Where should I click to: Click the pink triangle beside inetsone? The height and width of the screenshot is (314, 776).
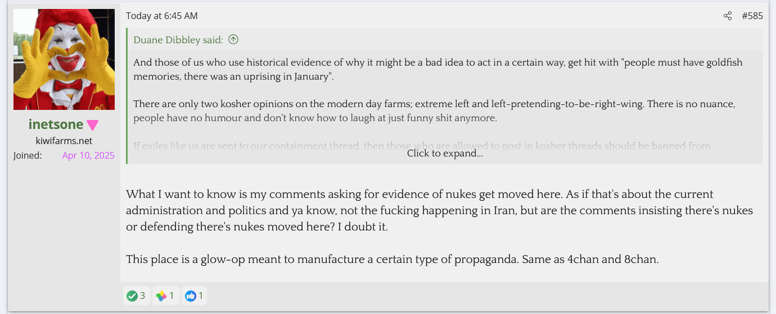click(x=93, y=125)
